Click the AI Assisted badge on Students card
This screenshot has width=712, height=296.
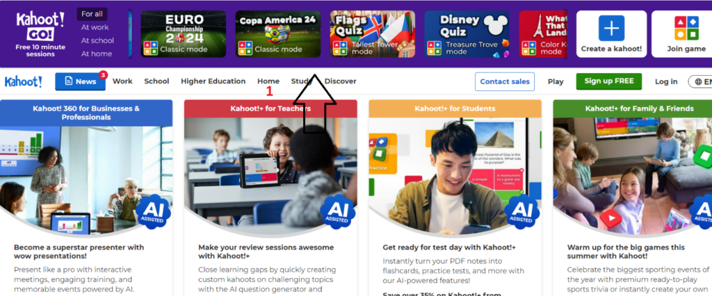[x=522, y=212]
